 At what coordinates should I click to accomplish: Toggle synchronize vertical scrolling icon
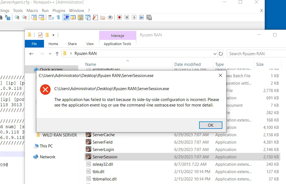[x=34, y=17]
